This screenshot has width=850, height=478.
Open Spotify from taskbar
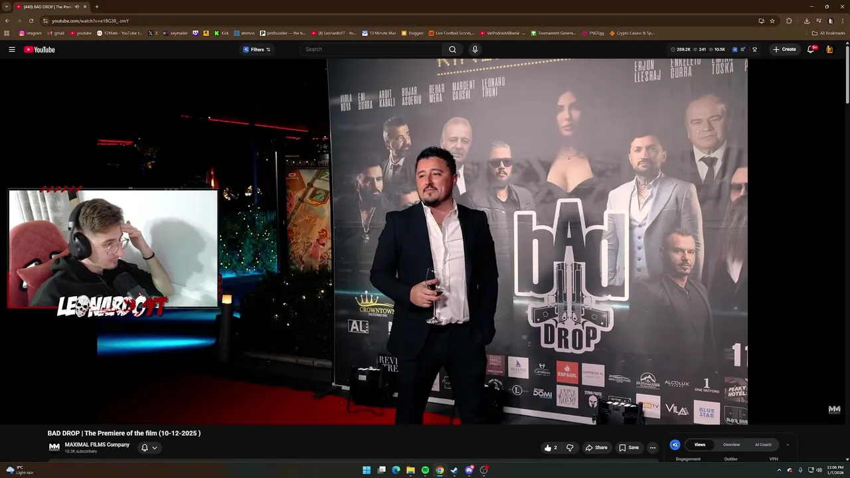[x=425, y=470]
